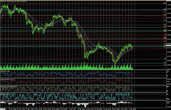Click the chart shift triangle marker at top
Image resolution: width=171 pixels, height=110 pixels.
click(133, 1)
